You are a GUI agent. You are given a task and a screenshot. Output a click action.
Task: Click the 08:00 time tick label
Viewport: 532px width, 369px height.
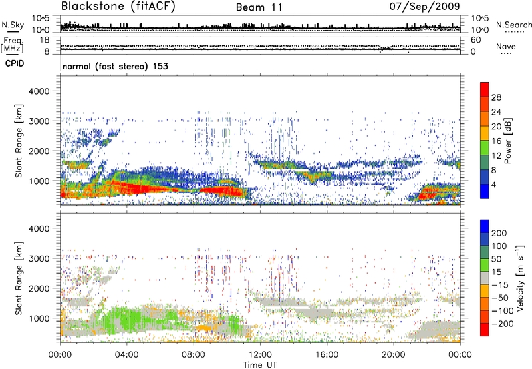coord(194,355)
